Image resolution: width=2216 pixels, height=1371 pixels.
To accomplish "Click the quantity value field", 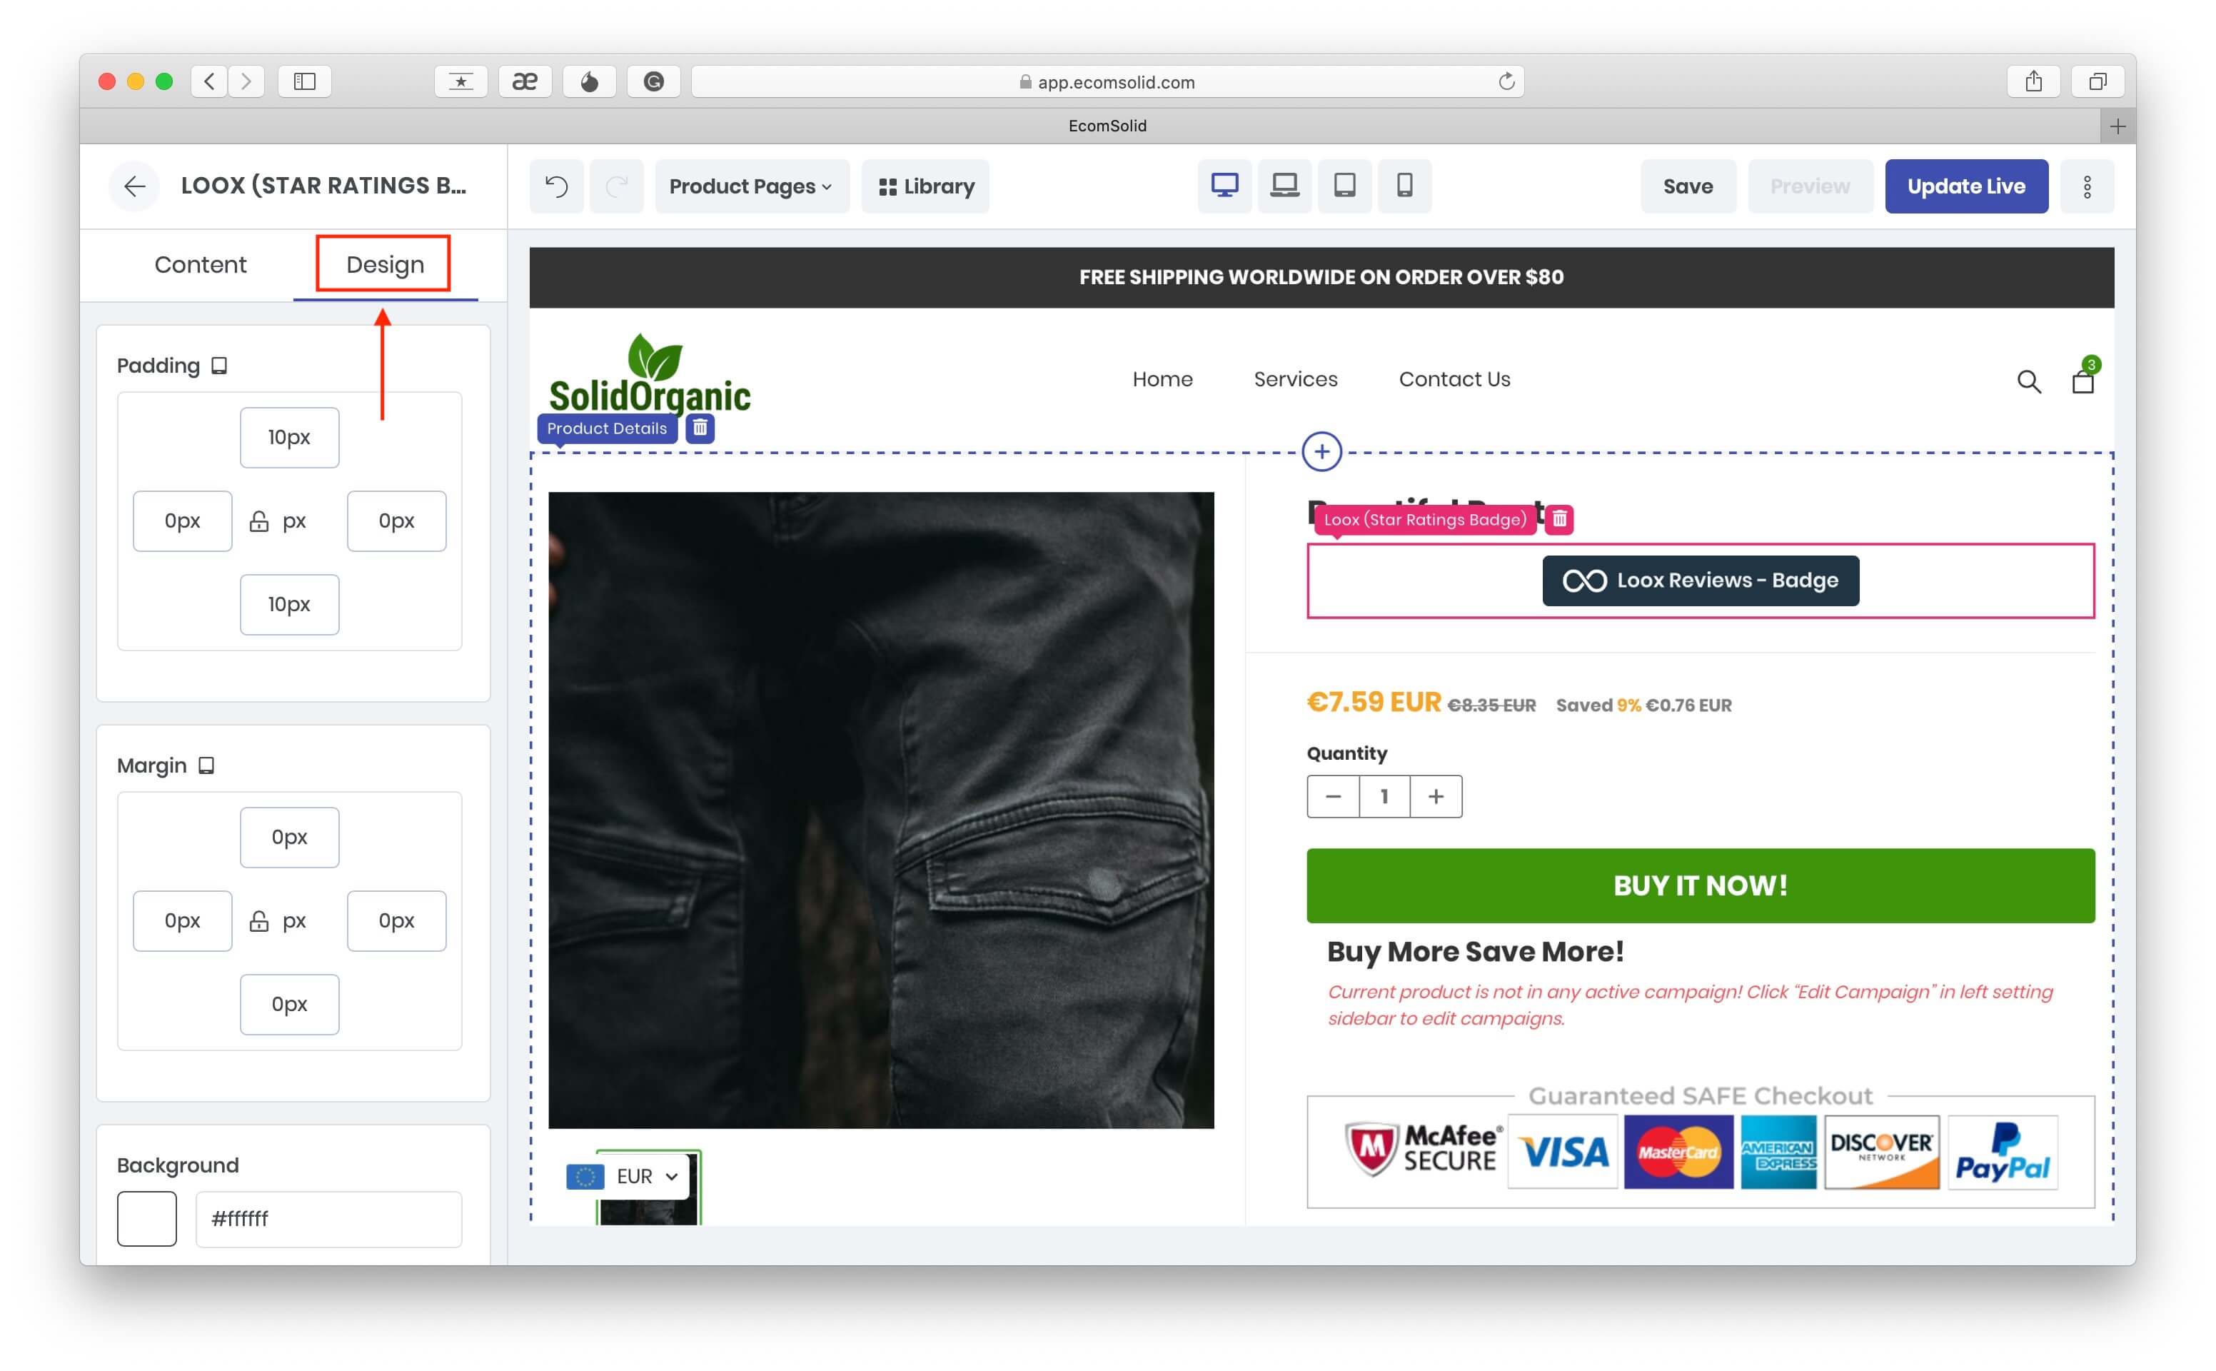I will 1384,796.
